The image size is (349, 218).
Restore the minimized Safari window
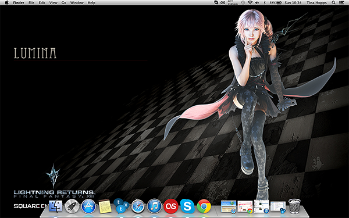[x=229, y=206]
